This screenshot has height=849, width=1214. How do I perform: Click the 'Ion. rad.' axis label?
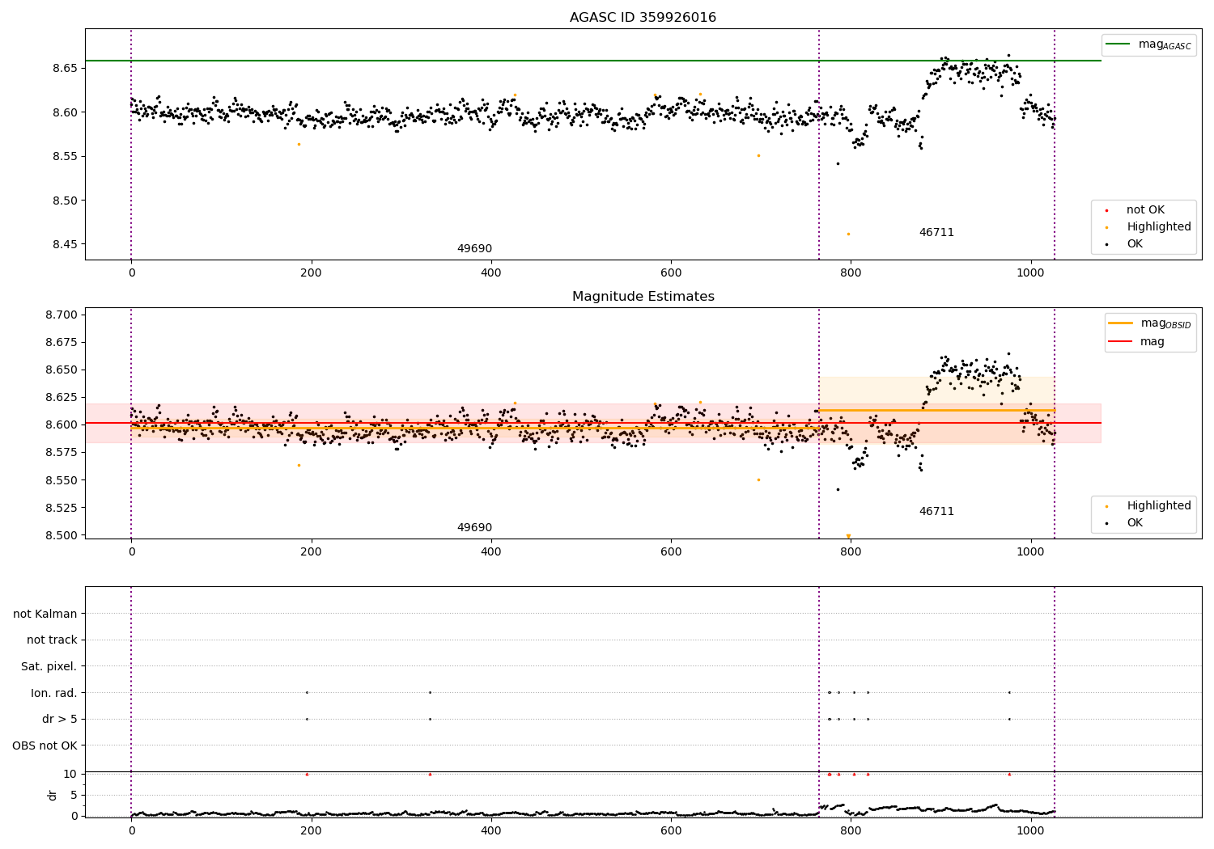coord(54,693)
